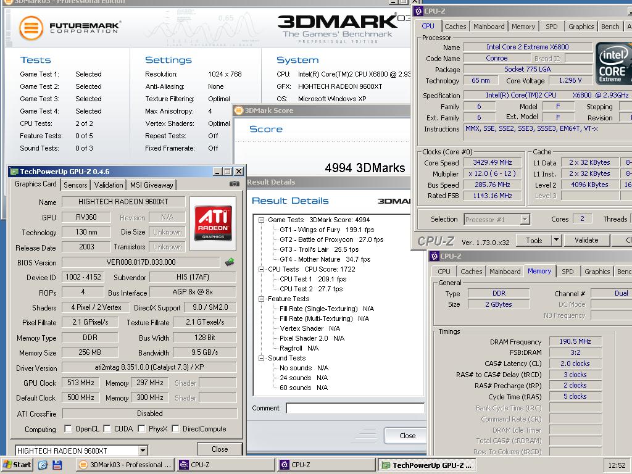This screenshot has height=474, width=632.
Task: Select CPU Test 2 result row
Action: (x=311, y=289)
